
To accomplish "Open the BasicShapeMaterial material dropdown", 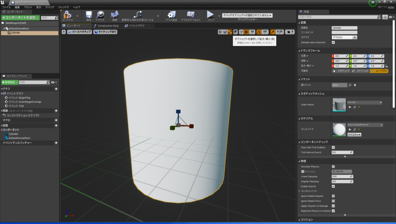I will (364, 125).
